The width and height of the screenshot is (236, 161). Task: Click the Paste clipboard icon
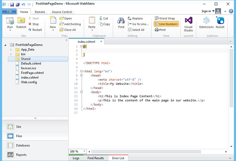tap(92, 20)
